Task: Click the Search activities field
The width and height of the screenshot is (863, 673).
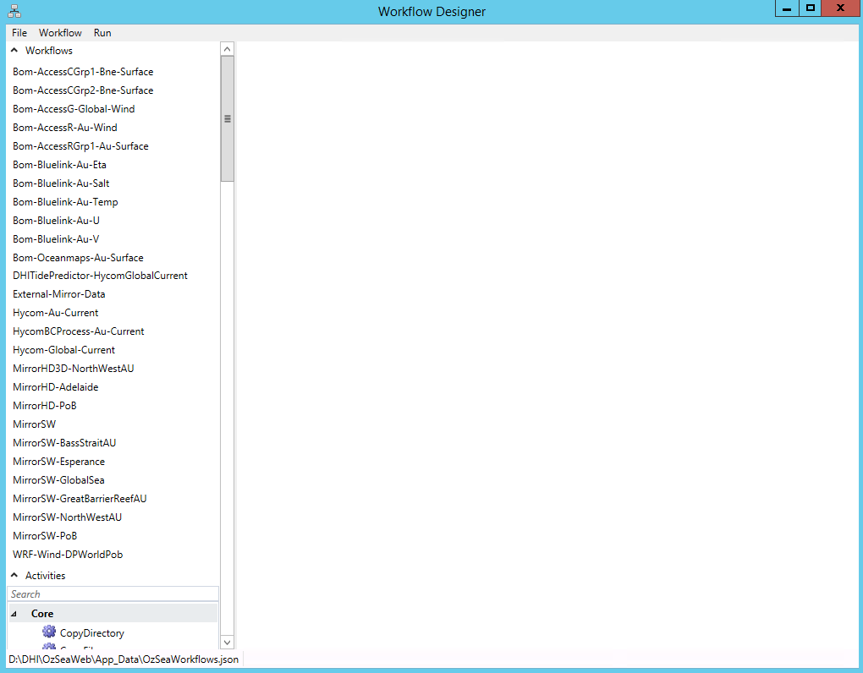Action: (x=113, y=594)
